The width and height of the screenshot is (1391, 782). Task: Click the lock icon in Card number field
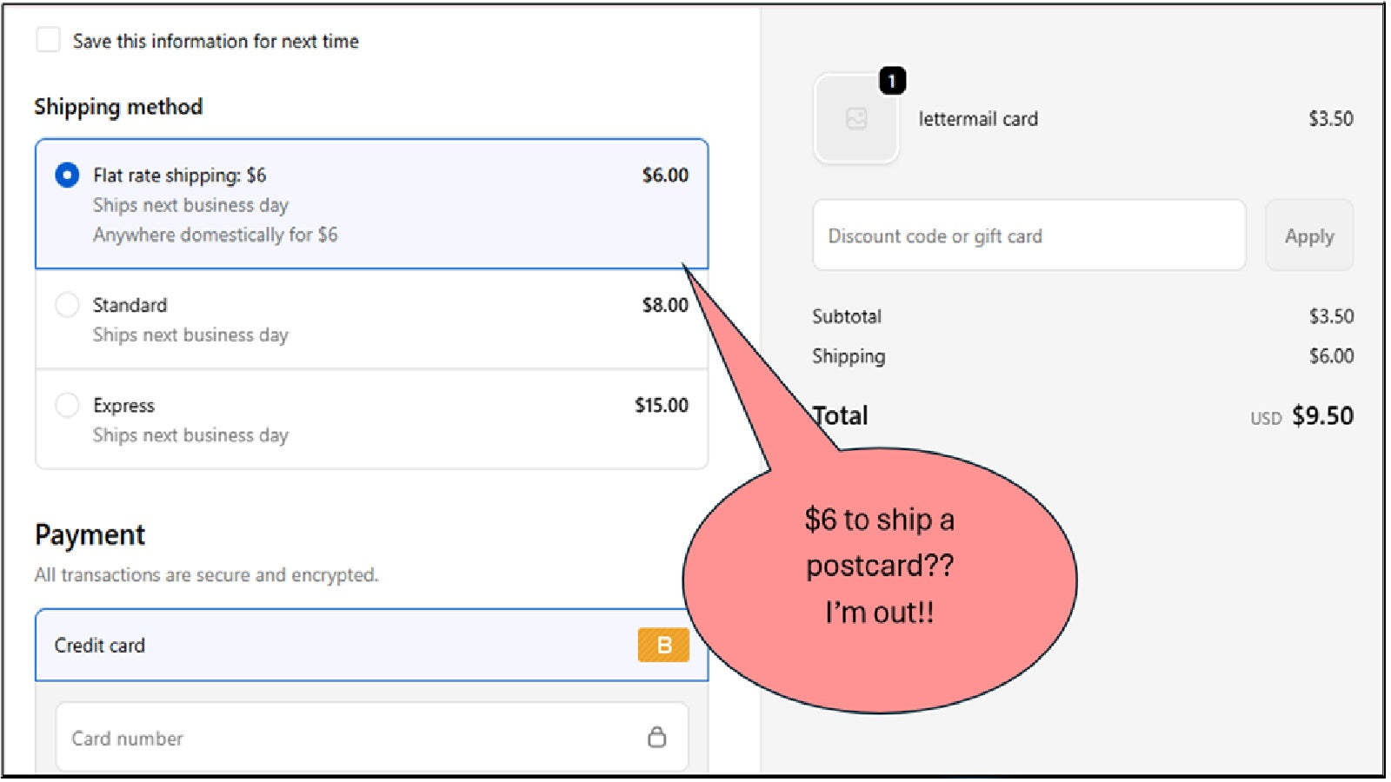(658, 736)
